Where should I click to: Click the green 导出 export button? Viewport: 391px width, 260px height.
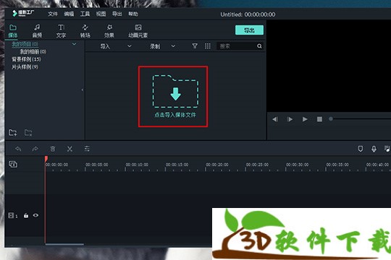point(249,30)
